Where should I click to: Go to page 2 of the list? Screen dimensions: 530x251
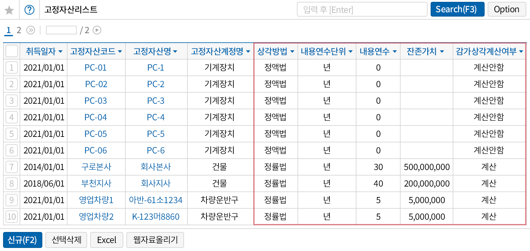pos(19,30)
